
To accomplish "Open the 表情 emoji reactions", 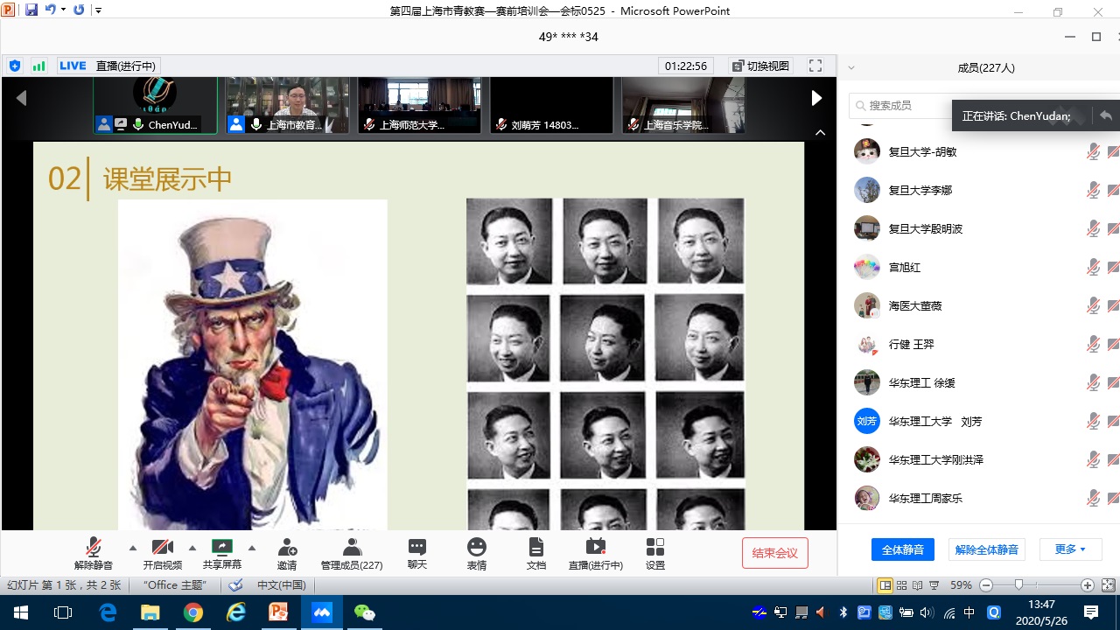I will coord(477,554).
